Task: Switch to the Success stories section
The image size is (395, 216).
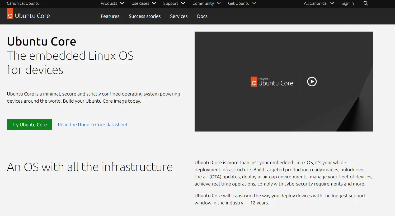Action: 144,16
